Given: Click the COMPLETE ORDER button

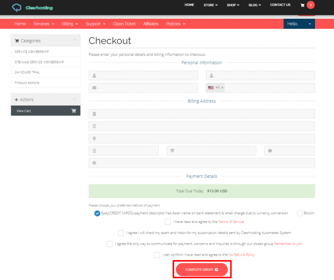Looking at the screenshot, I should 202,270.
